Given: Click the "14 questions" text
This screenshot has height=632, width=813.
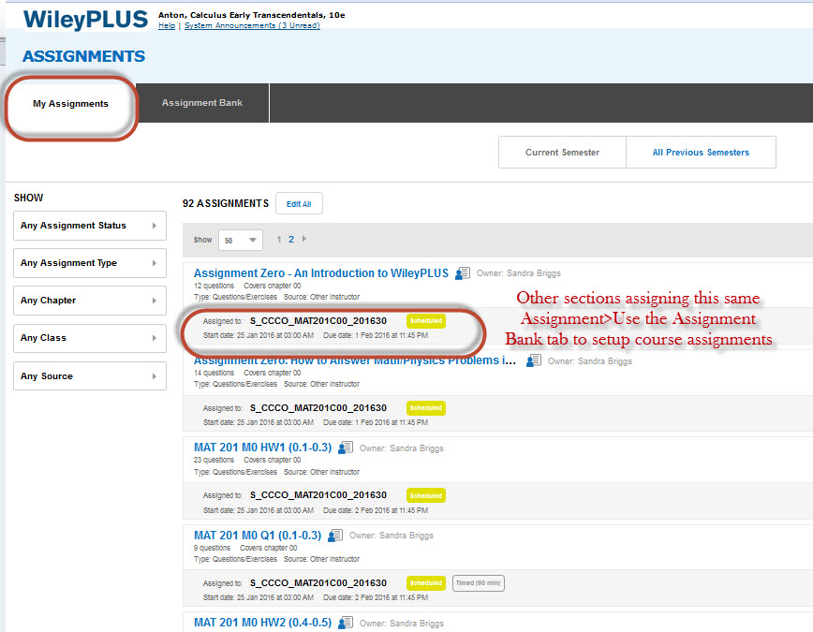Looking at the screenshot, I should [214, 373].
